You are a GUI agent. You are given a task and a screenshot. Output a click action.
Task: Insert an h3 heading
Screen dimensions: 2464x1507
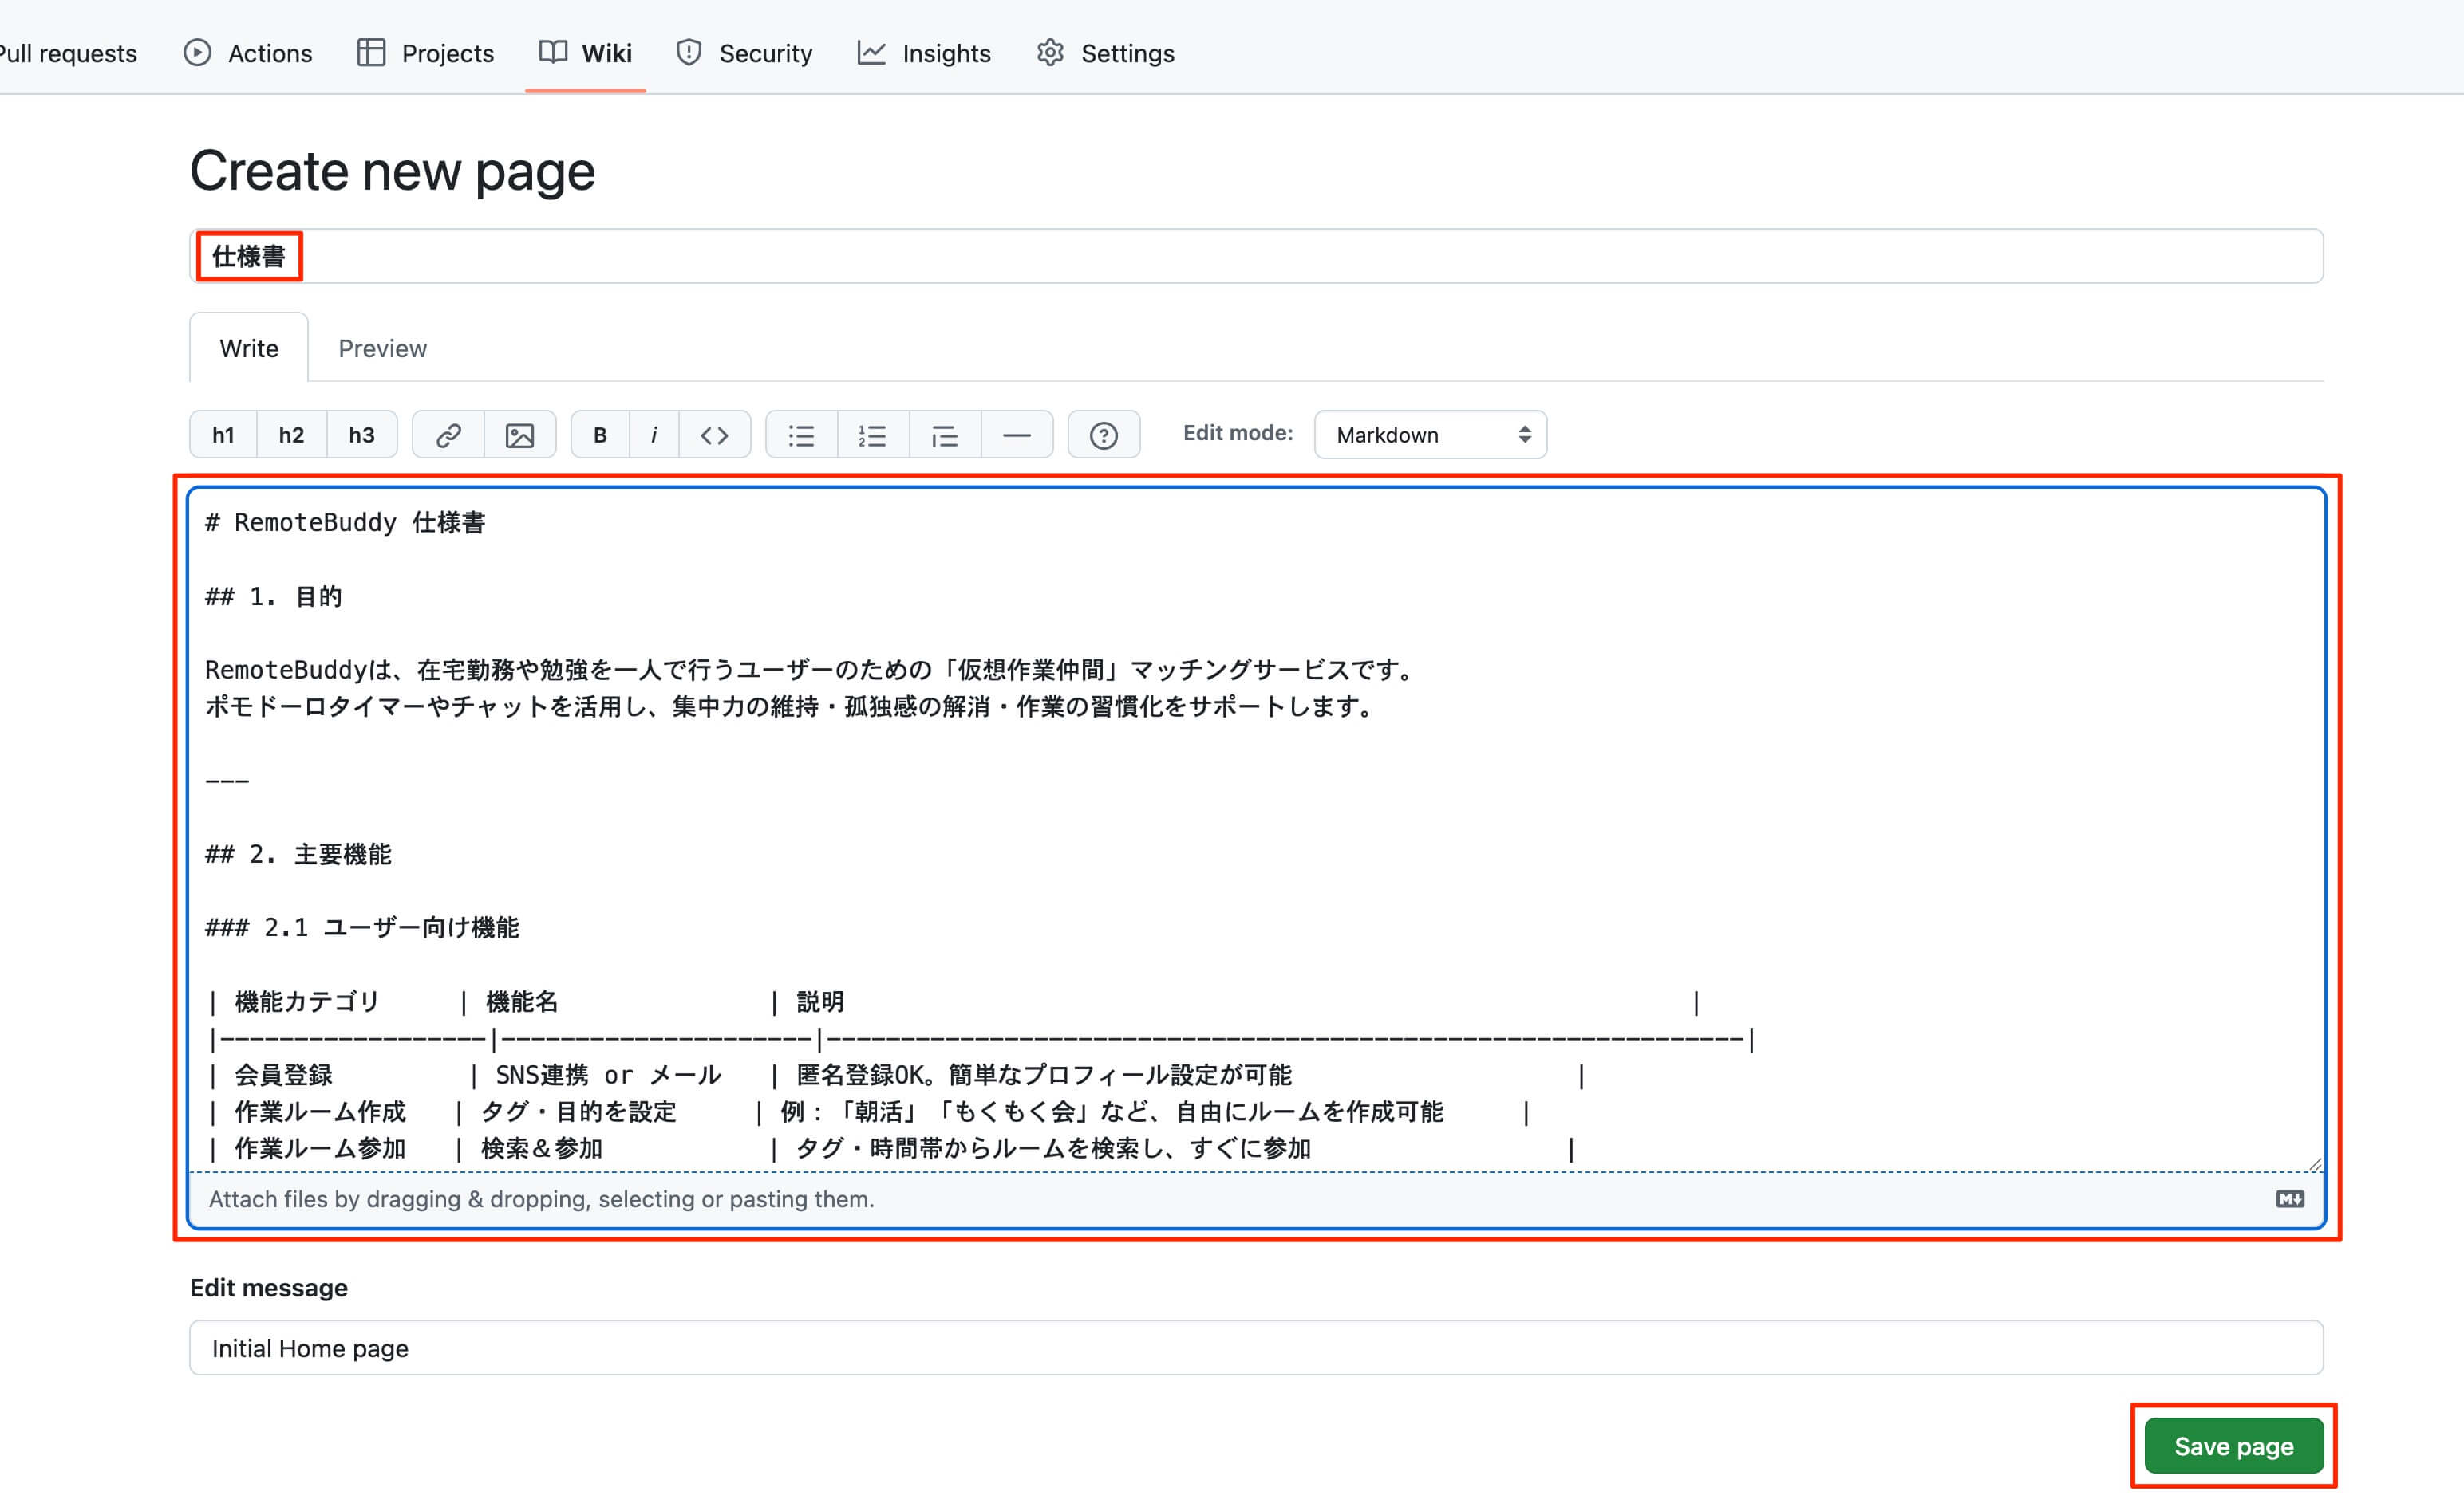click(361, 435)
